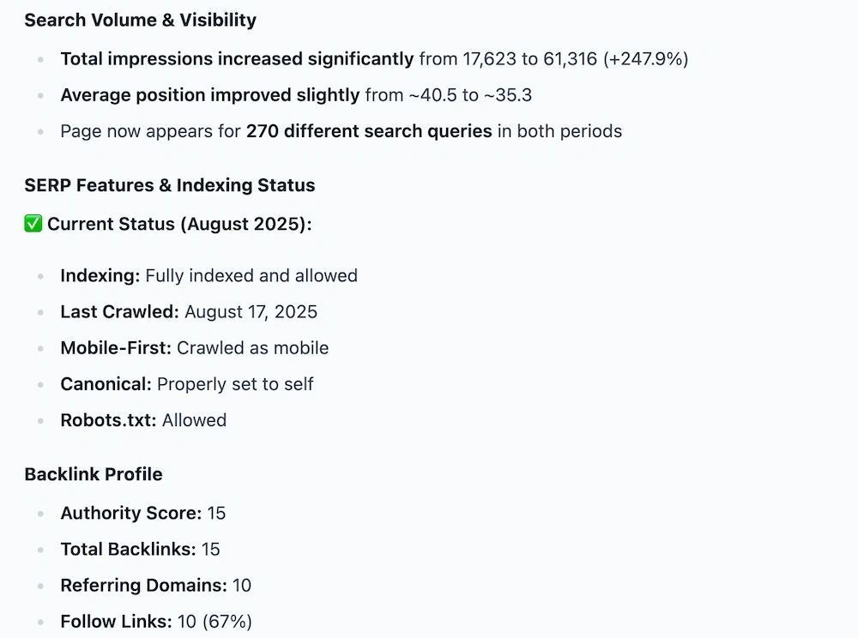
Task: Click the '270 different search queries' bold text
Action: 369,131
